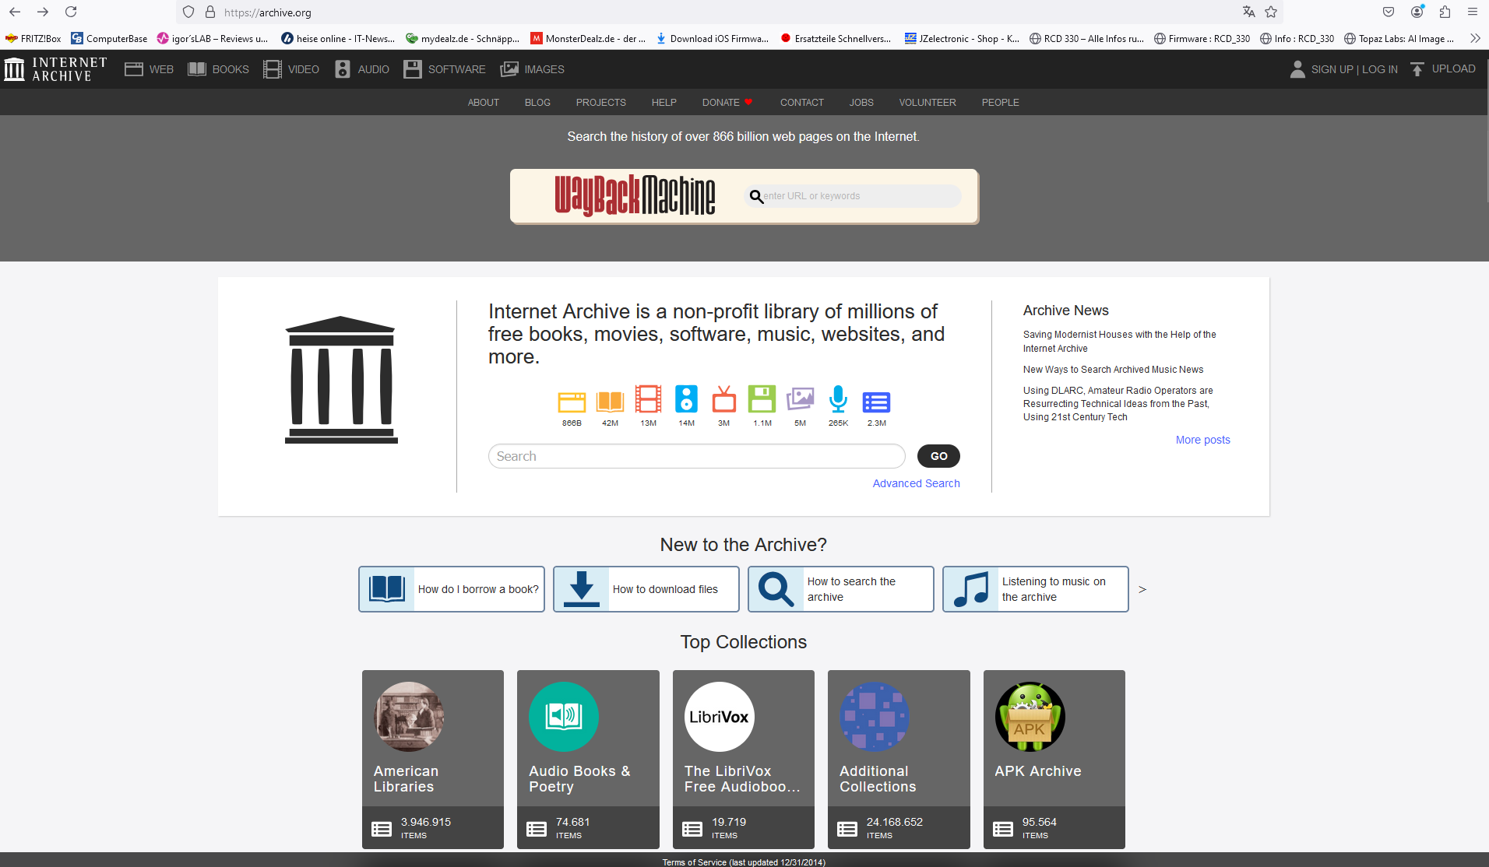
Task: Open 'How do I borrow a book?' card
Action: click(x=452, y=589)
